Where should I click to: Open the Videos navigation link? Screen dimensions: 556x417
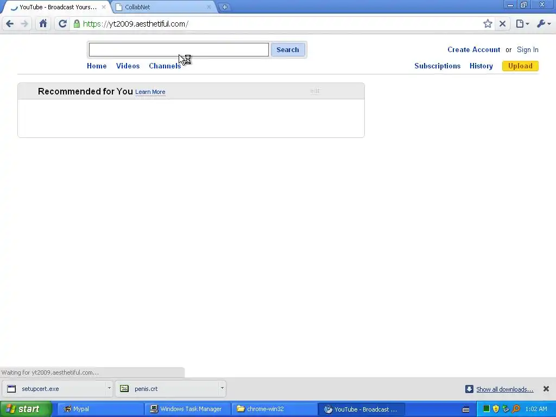click(128, 66)
